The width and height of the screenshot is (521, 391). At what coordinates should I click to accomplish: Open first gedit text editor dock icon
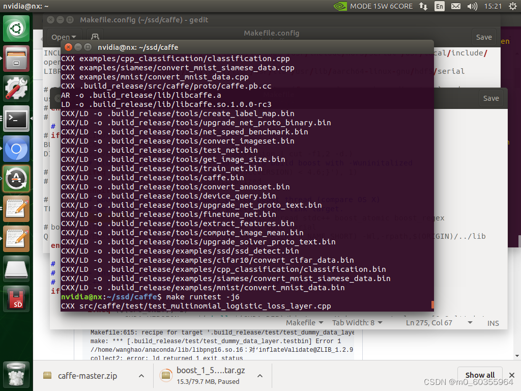point(16,209)
